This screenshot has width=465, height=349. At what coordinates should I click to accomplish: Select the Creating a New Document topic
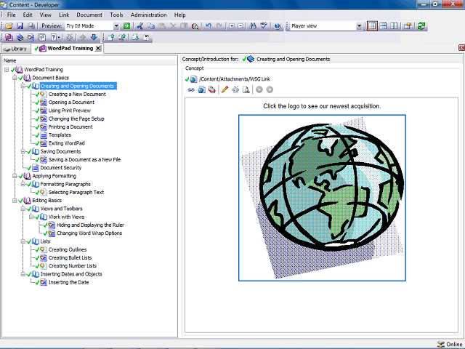77,94
